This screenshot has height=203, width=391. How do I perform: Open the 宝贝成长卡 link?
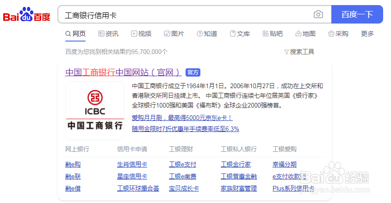[x=184, y=188]
